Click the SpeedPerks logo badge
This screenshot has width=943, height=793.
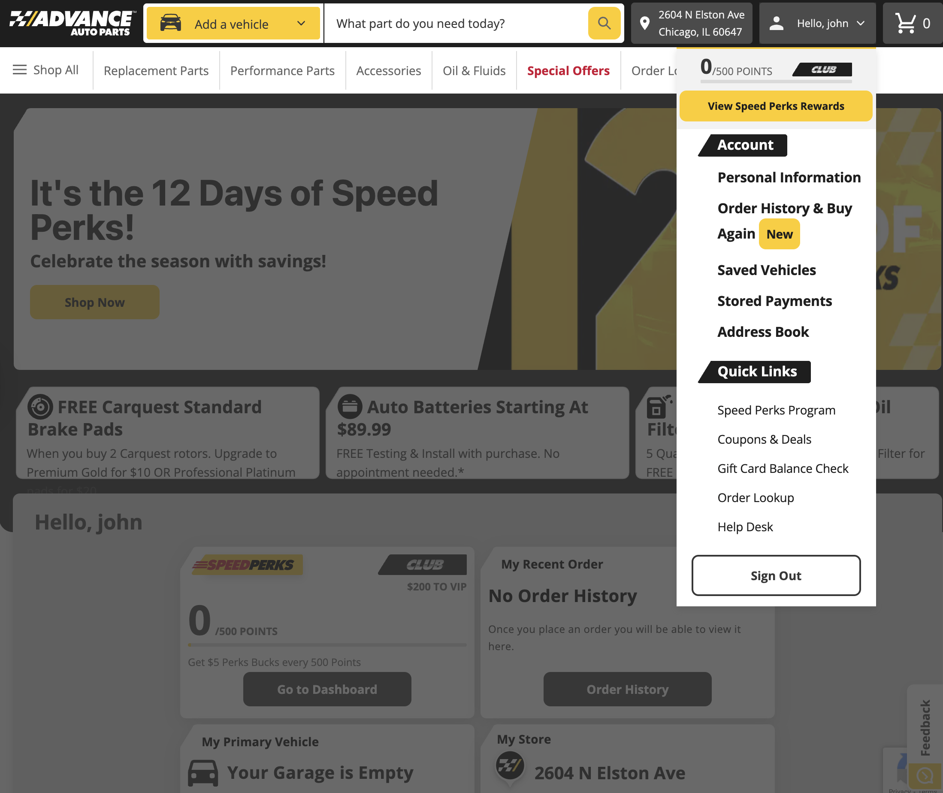click(x=245, y=565)
